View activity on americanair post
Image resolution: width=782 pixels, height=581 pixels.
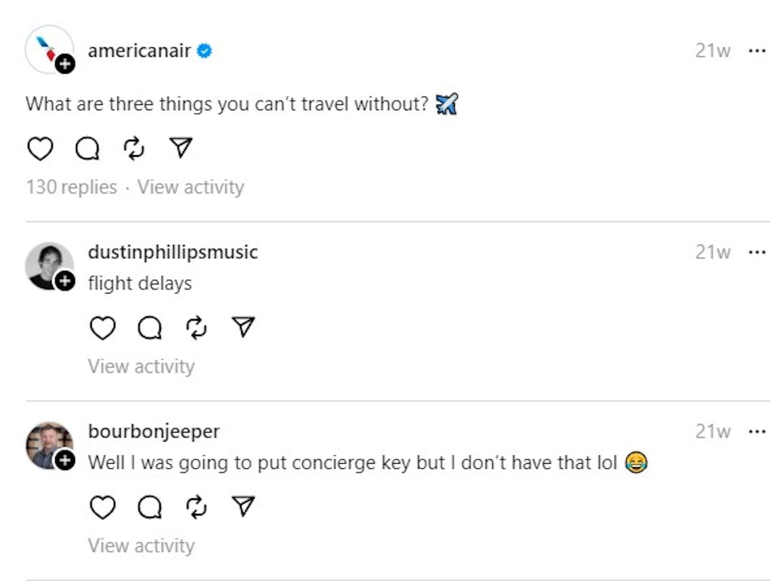pos(191,187)
